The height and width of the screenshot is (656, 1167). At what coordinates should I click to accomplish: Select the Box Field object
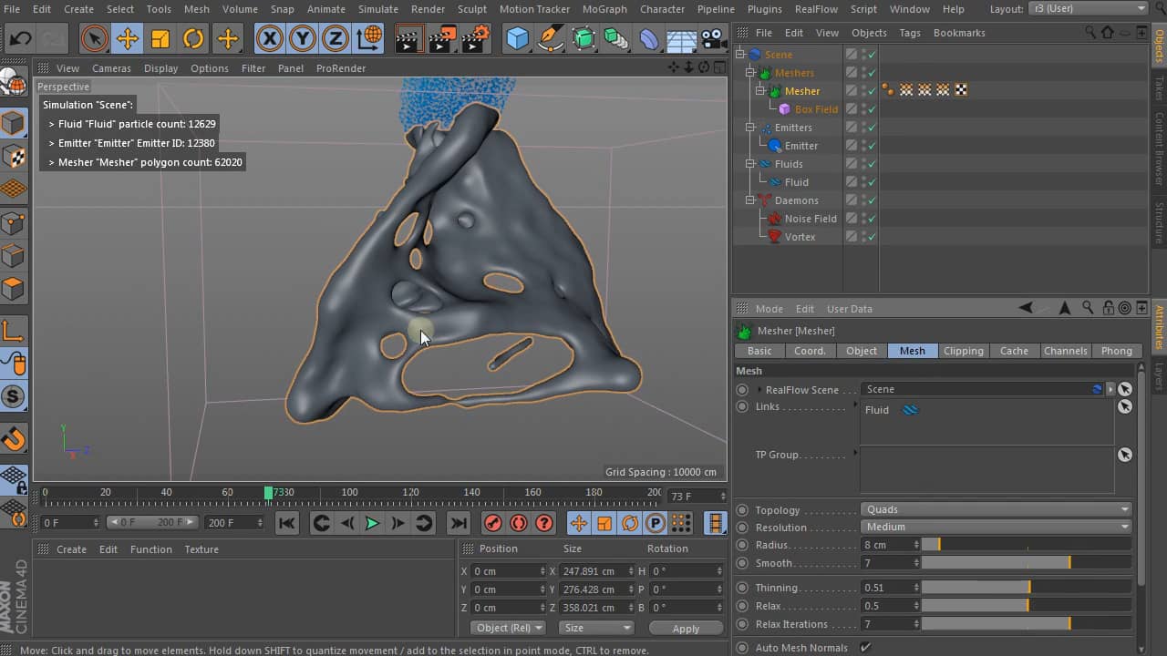click(816, 109)
